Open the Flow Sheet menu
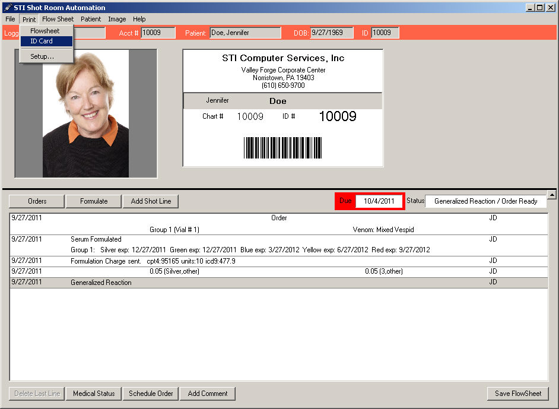 click(58, 19)
